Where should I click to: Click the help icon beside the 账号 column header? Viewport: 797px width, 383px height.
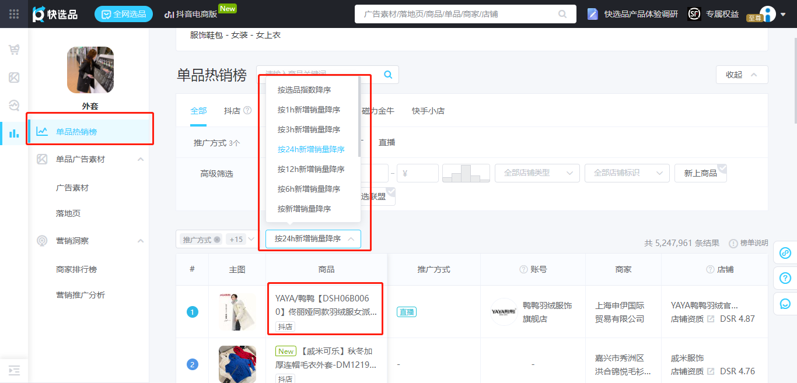(523, 269)
